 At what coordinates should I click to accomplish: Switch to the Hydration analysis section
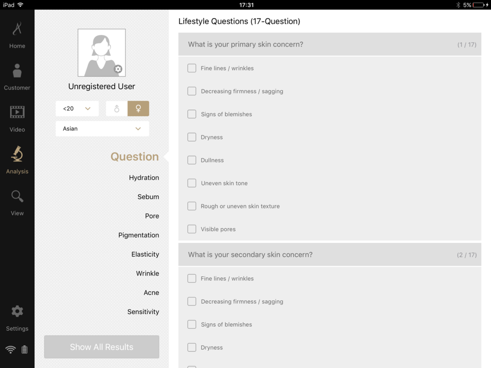144,178
